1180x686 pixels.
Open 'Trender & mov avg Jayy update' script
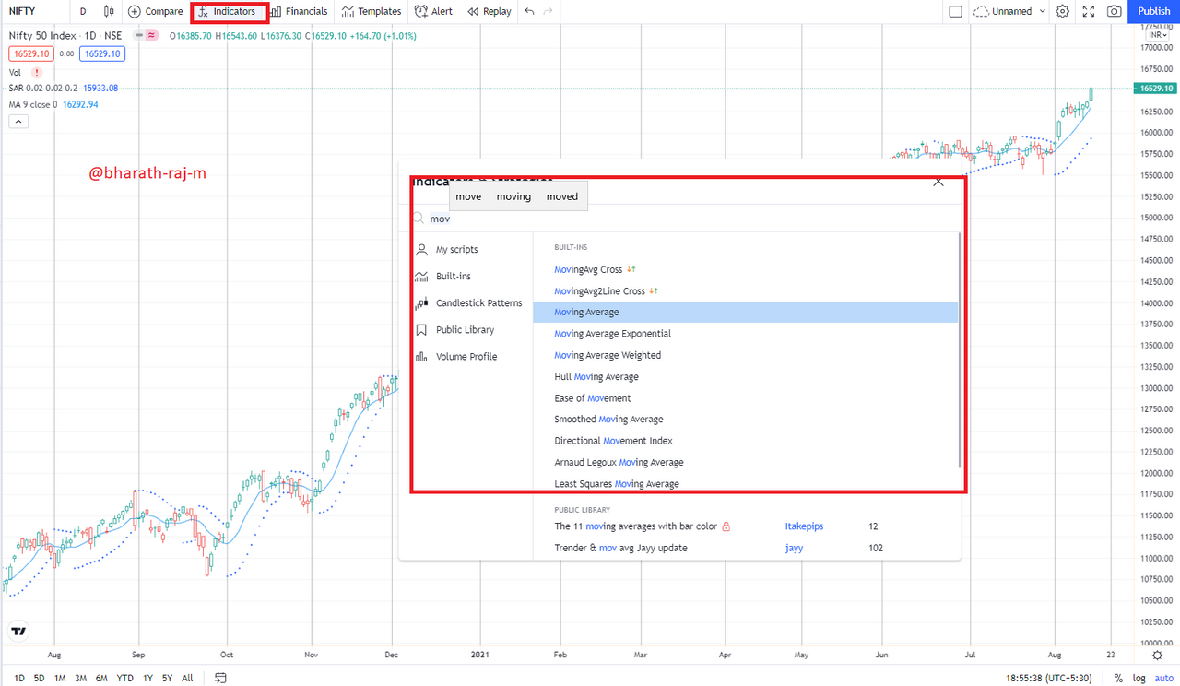[620, 548]
